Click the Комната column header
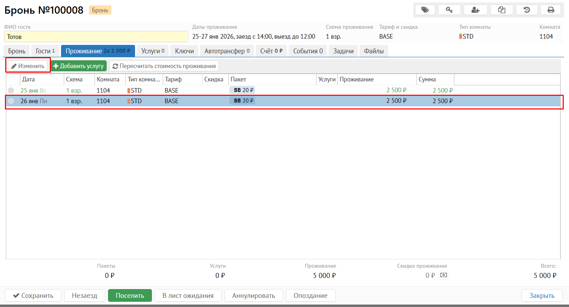 point(110,79)
